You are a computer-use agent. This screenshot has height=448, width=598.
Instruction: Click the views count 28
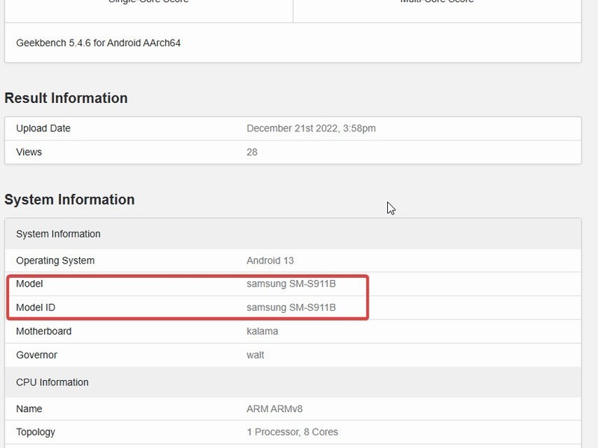pyautogui.click(x=252, y=152)
